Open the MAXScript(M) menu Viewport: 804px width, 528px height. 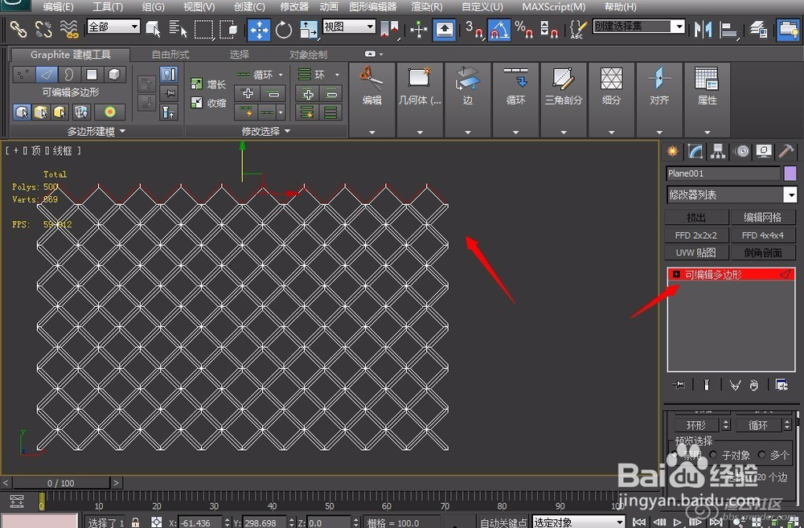click(x=554, y=7)
